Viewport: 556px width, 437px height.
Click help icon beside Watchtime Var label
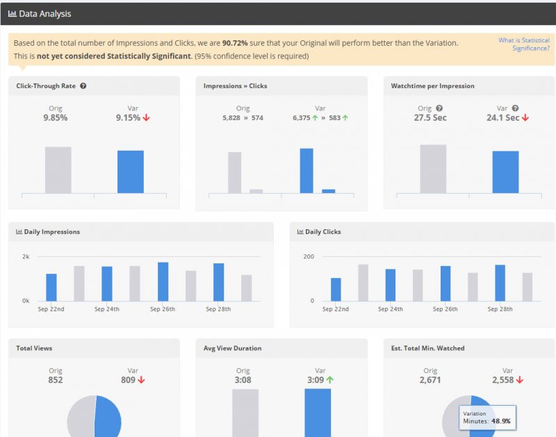point(515,108)
